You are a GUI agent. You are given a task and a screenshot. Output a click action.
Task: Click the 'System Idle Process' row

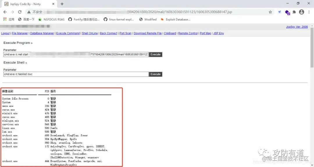[x=29, y=98]
